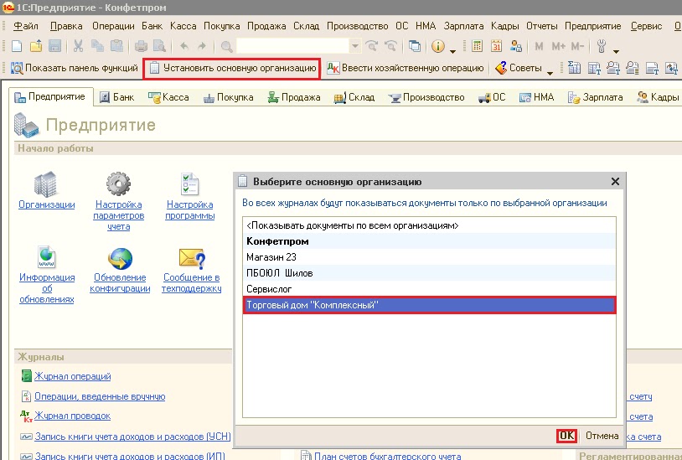
Task: Click the Paste clipboard icon
Action: [x=116, y=45]
